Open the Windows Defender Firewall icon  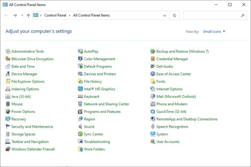point(8,149)
